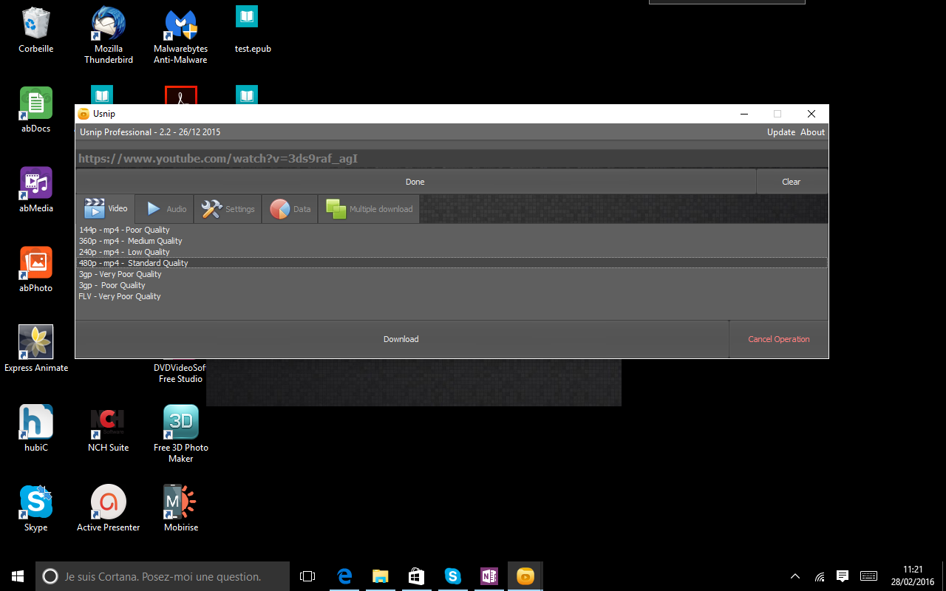
Task: Open OneNote from the taskbar
Action: [489, 576]
